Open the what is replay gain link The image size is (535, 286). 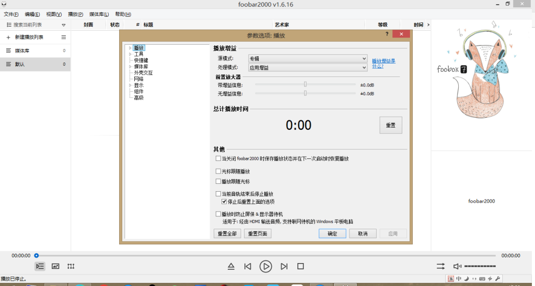pos(383,63)
